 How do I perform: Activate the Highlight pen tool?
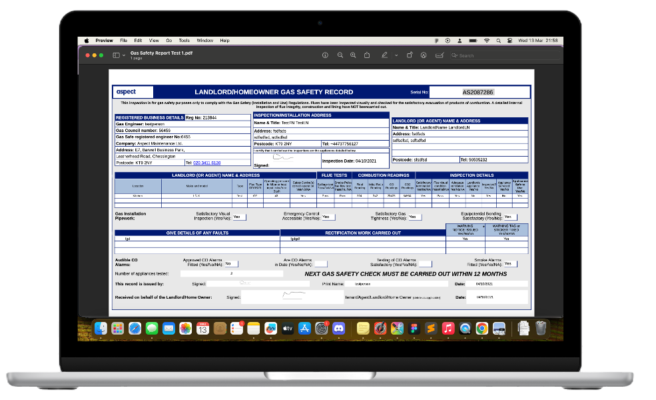click(384, 55)
